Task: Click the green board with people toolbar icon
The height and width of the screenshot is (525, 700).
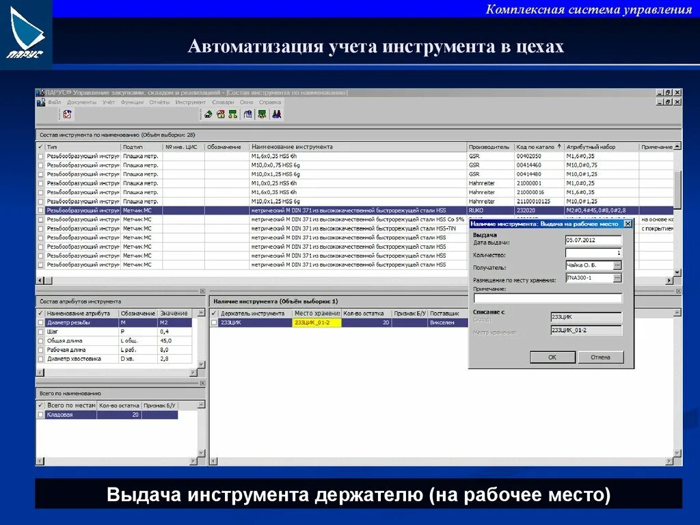Action: [x=262, y=115]
